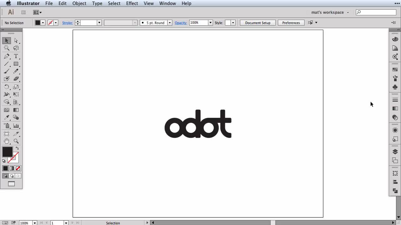Viewport: 401px width, 225px height.
Task: Open the 5 pt. Round brush dropdown
Action: pyautogui.click(x=169, y=23)
